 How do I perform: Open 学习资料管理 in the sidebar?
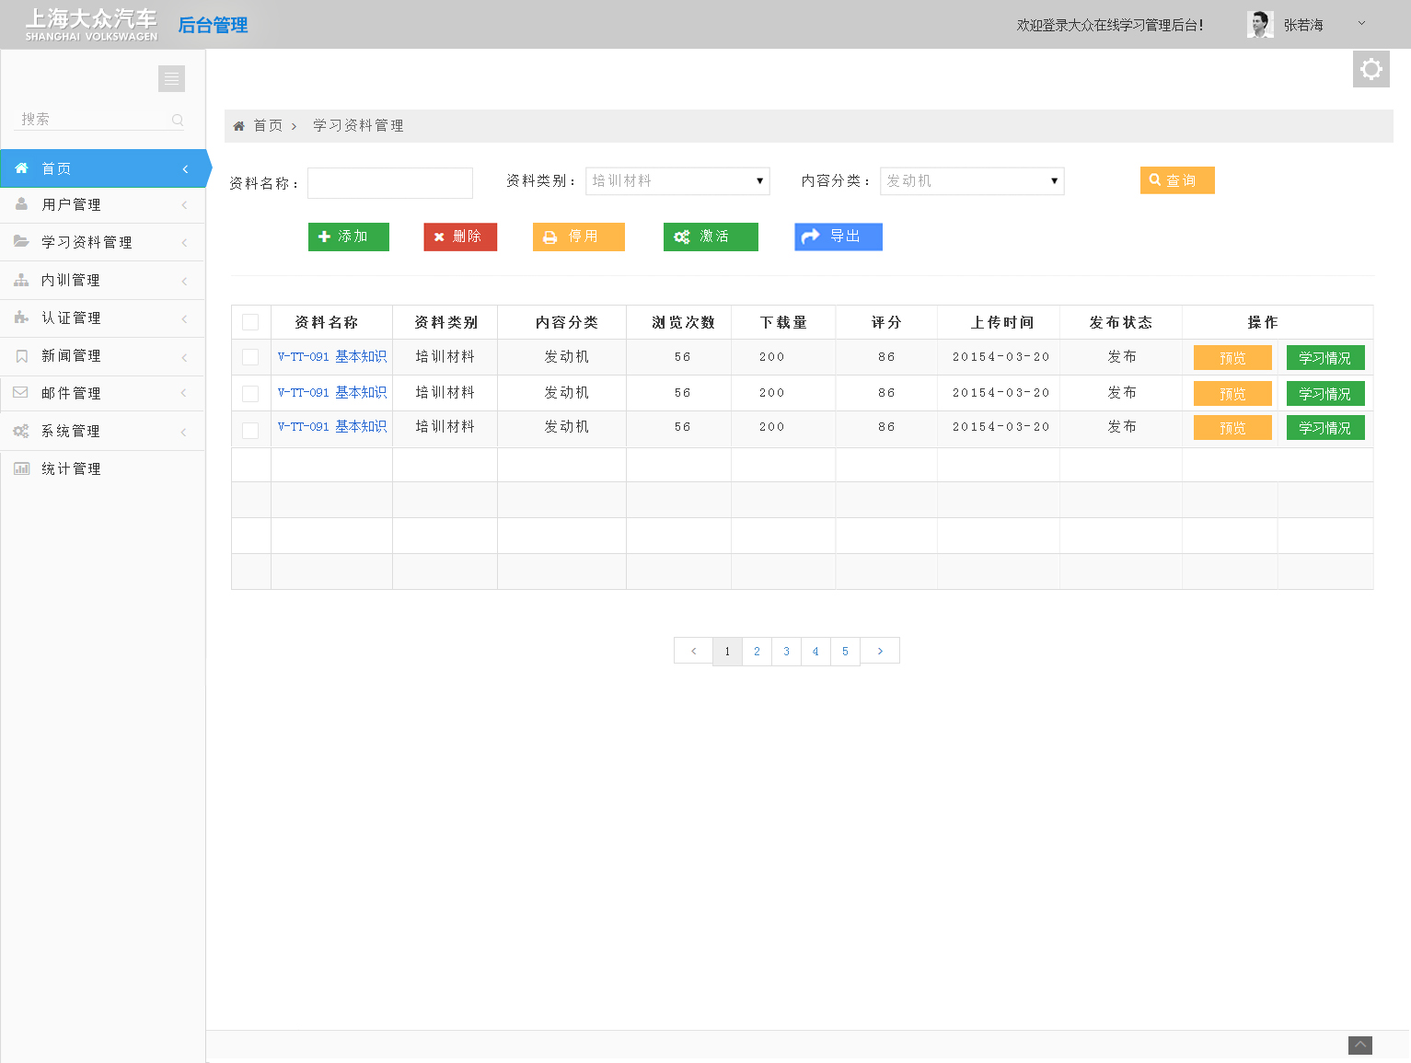(x=103, y=242)
